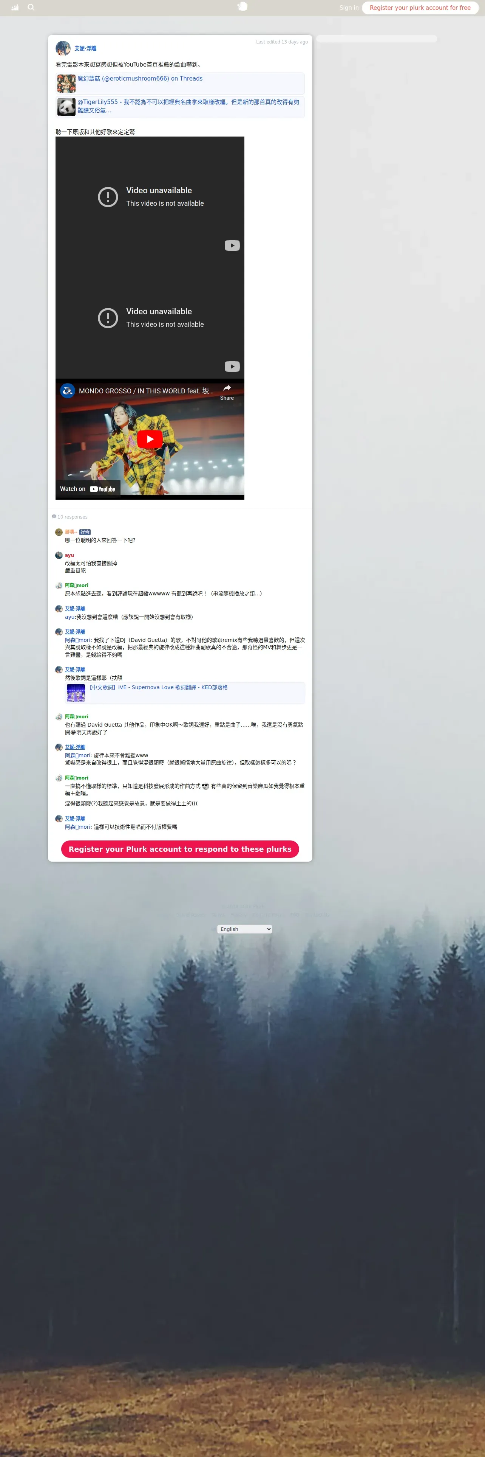This screenshot has height=1457, width=485.
Task: Open IVE - Supernova Love lyrics link
Action: click(x=158, y=687)
